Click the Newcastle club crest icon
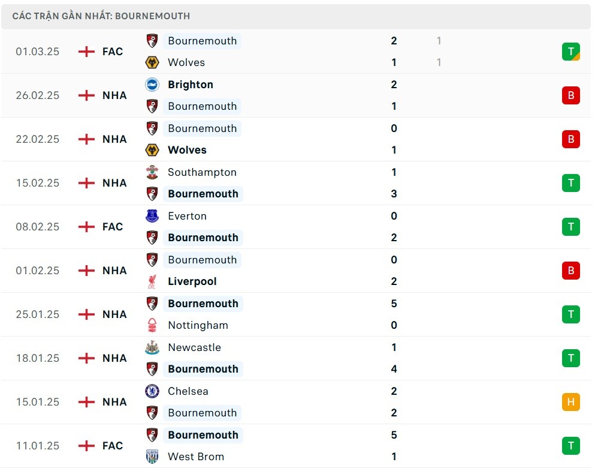This screenshot has width=595, height=468. tap(152, 347)
